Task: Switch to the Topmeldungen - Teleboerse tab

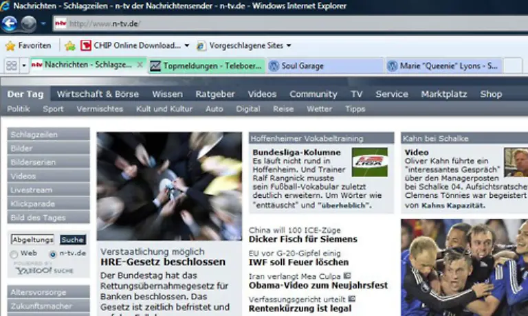Action: [x=206, y=66]
